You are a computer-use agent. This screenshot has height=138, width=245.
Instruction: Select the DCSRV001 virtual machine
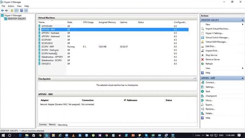coord(46,40)
